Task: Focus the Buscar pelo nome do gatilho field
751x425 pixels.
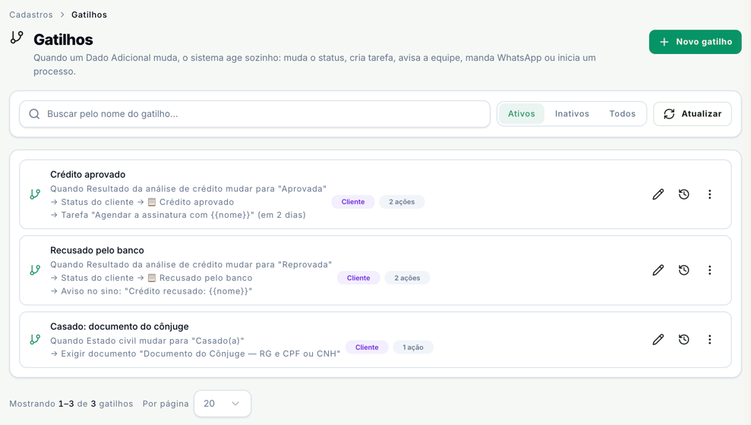Action: [255, 114]
